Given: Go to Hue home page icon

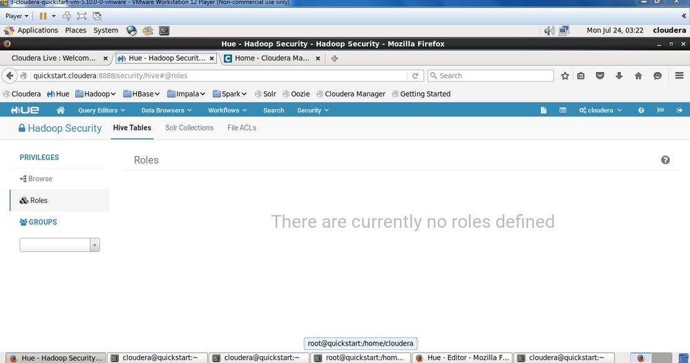Looking at the screenshot, I should tap(60, 110).
